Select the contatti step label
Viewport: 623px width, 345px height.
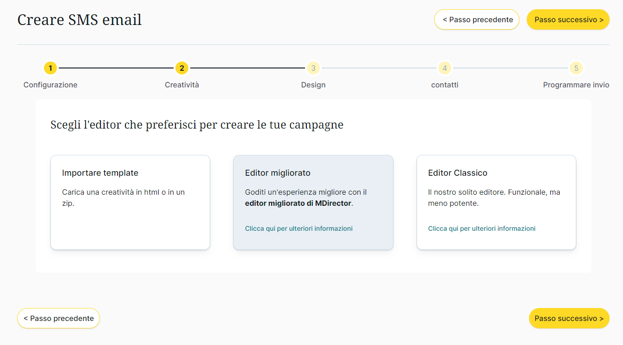tap(445, 85)
